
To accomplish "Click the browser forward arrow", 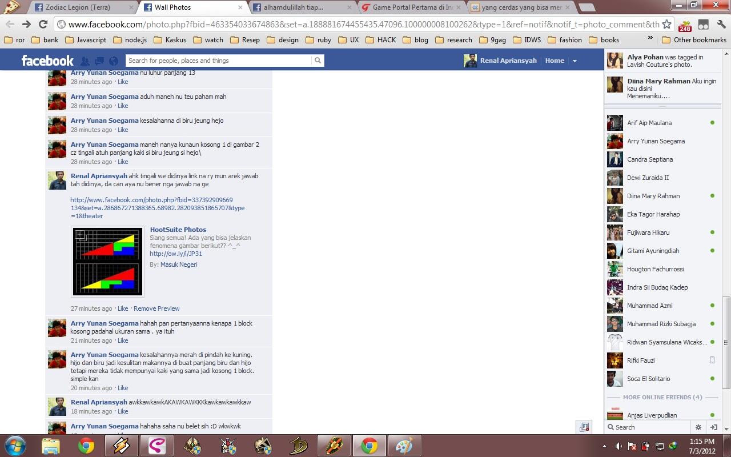I will (x=26, y=24).
